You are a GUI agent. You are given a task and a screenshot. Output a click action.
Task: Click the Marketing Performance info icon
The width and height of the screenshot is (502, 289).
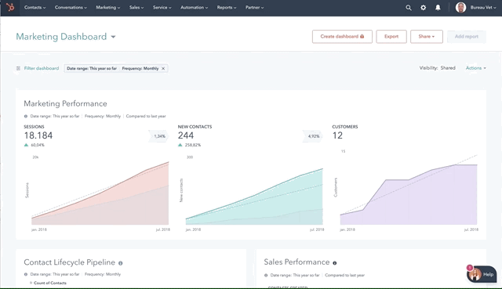(x=26, y=117)
